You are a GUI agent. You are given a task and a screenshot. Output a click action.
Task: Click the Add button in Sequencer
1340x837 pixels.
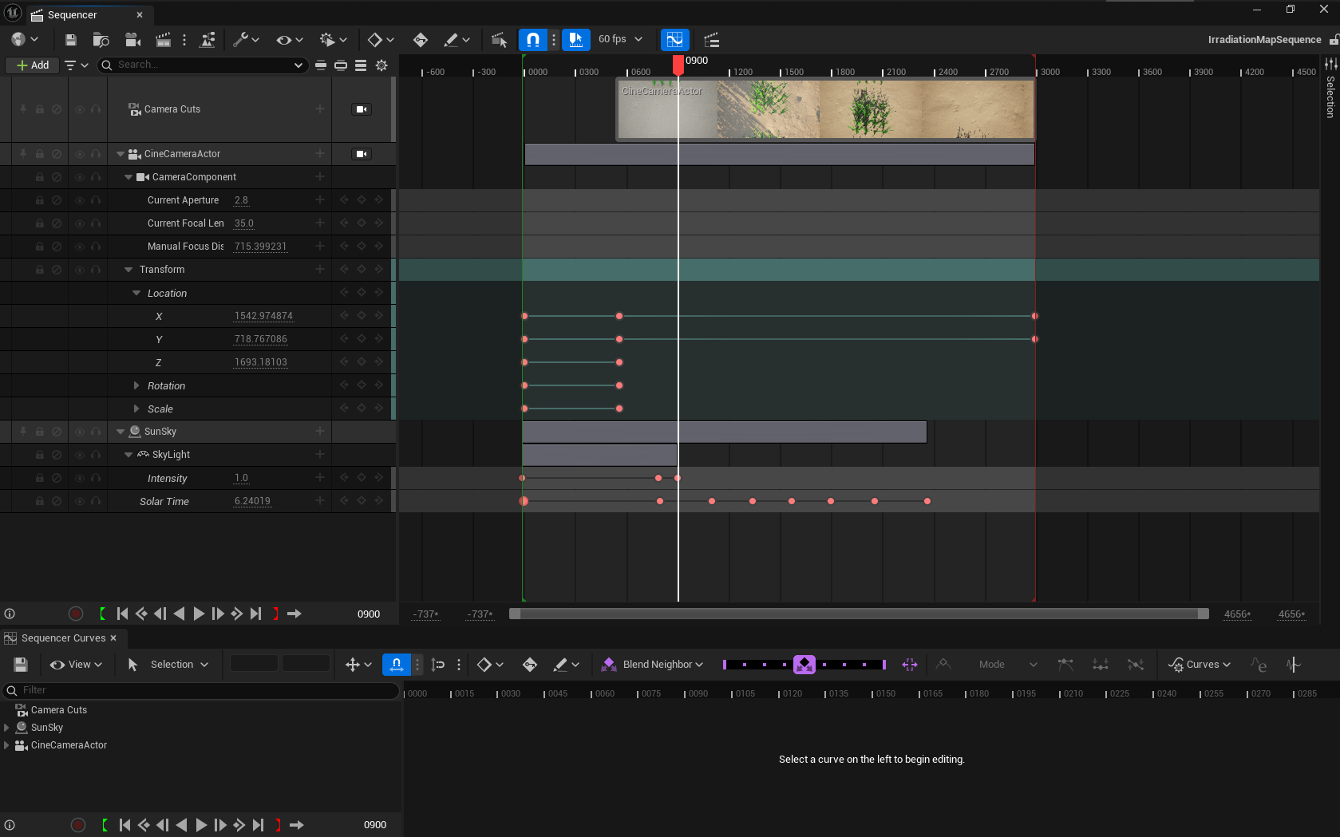coord(32,65)
